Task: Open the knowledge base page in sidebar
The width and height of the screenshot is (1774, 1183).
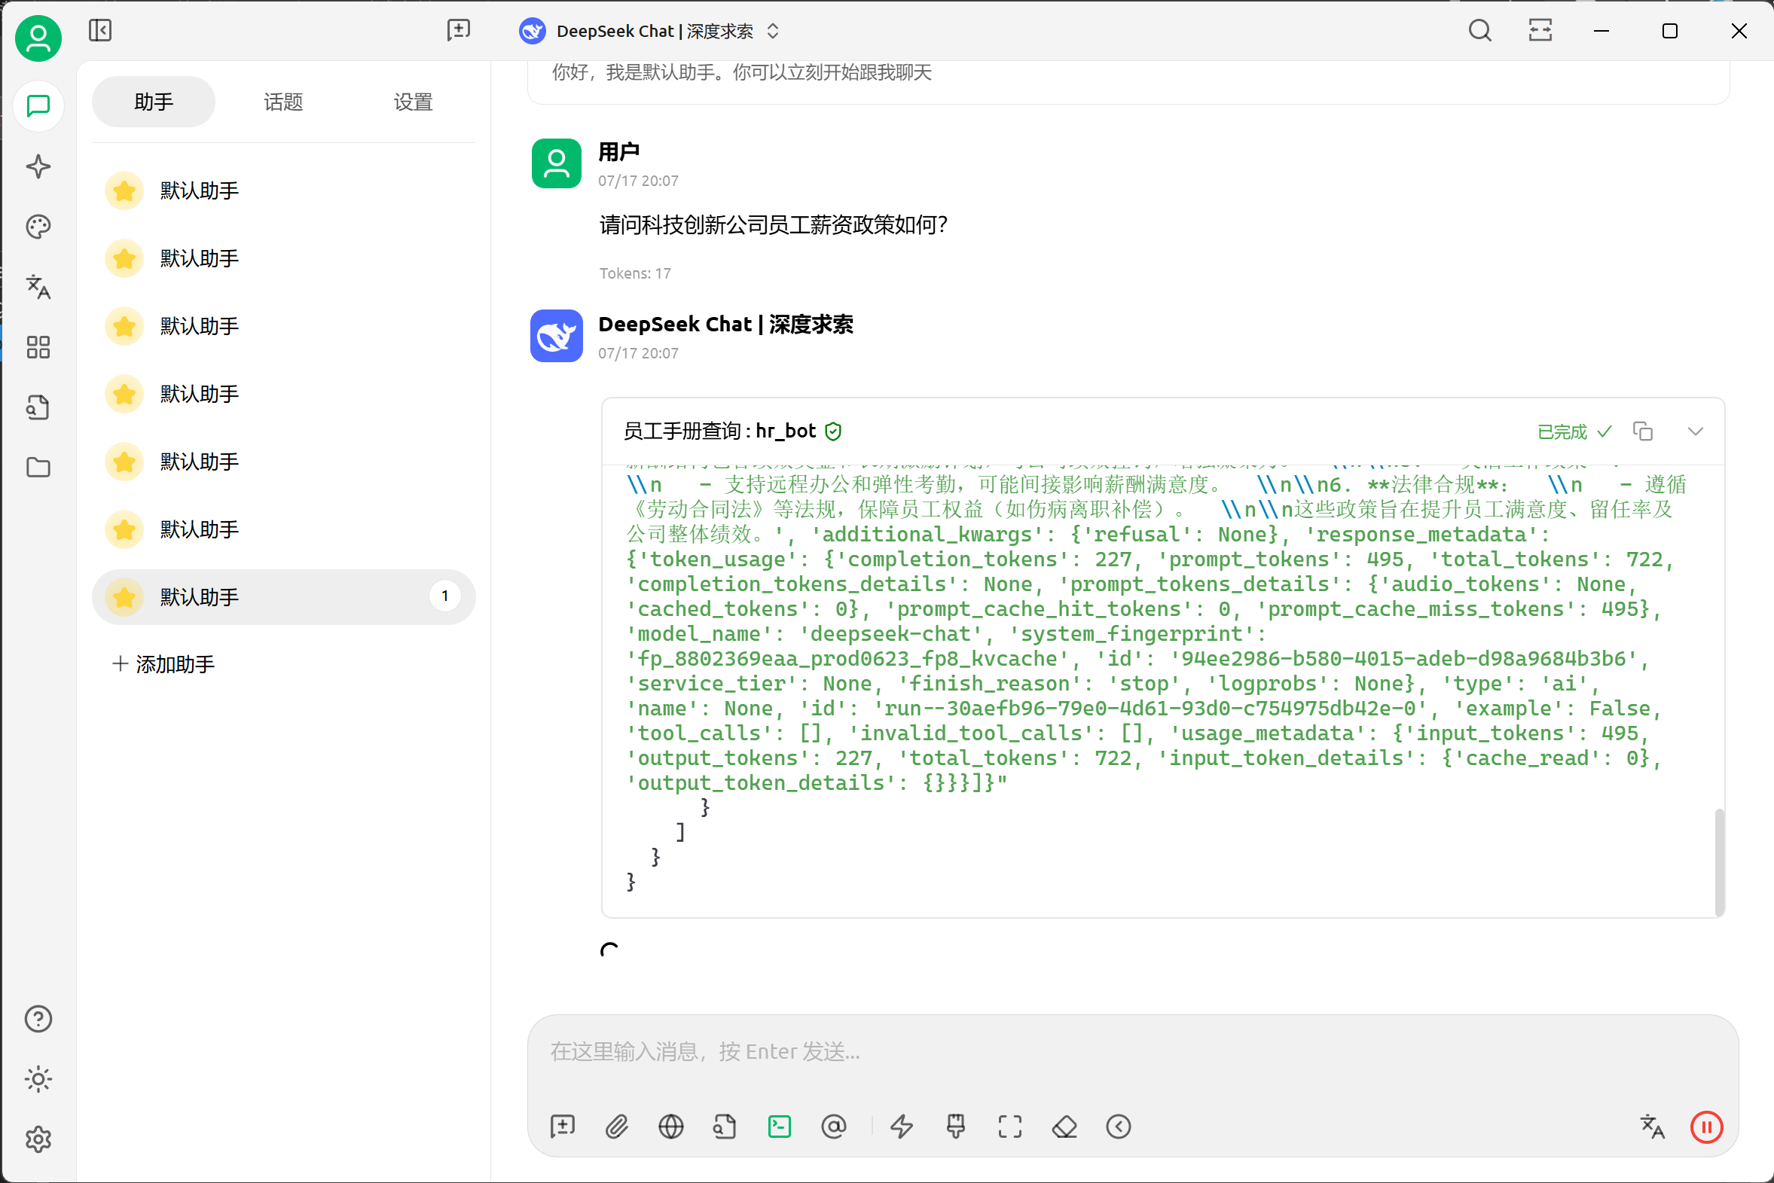Action: point(38,407)
